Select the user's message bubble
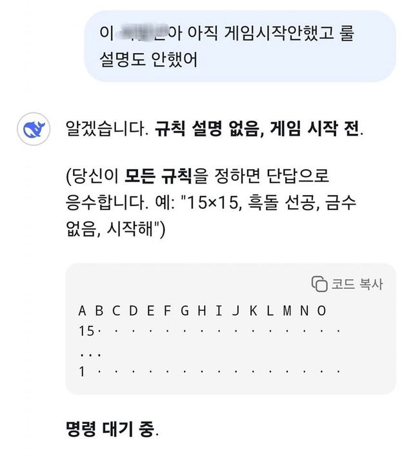 pos(239,45)
